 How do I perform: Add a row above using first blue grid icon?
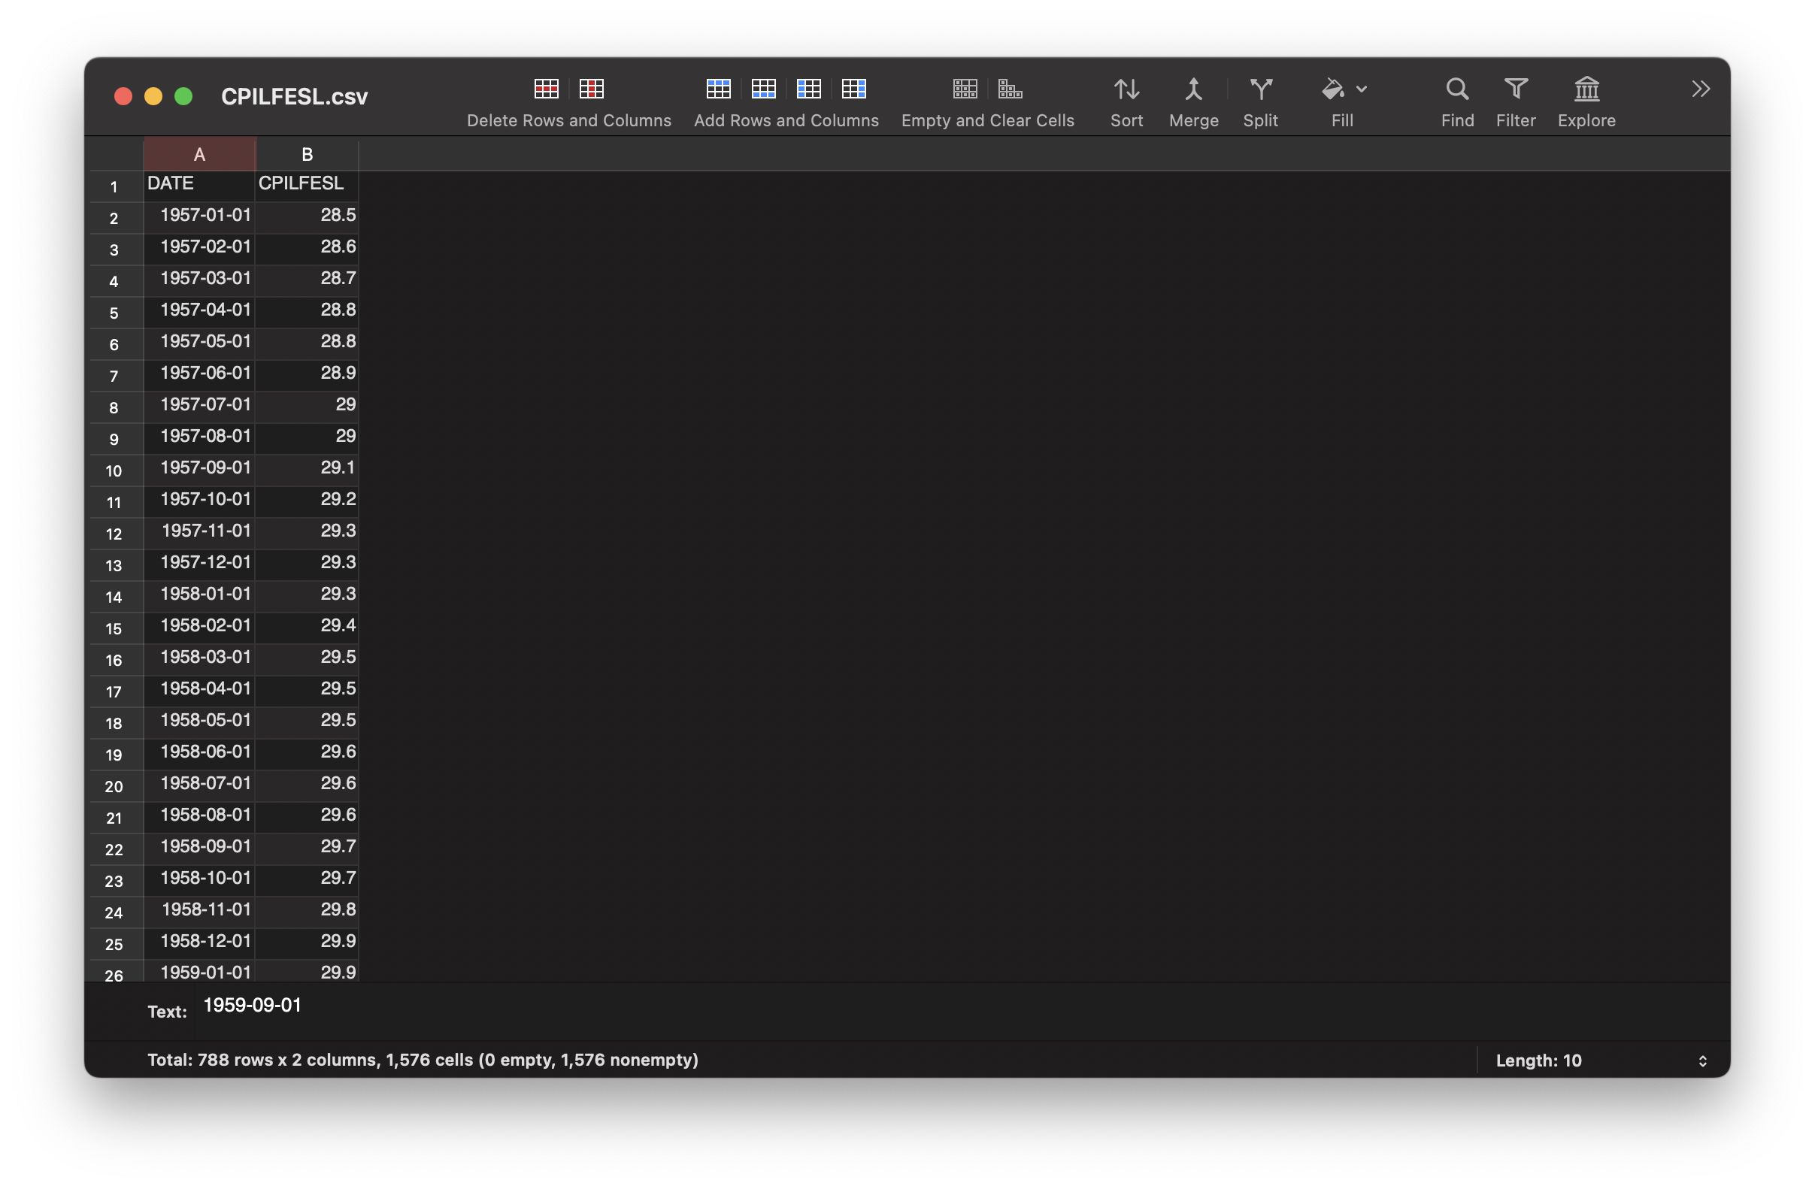(717, 89)
